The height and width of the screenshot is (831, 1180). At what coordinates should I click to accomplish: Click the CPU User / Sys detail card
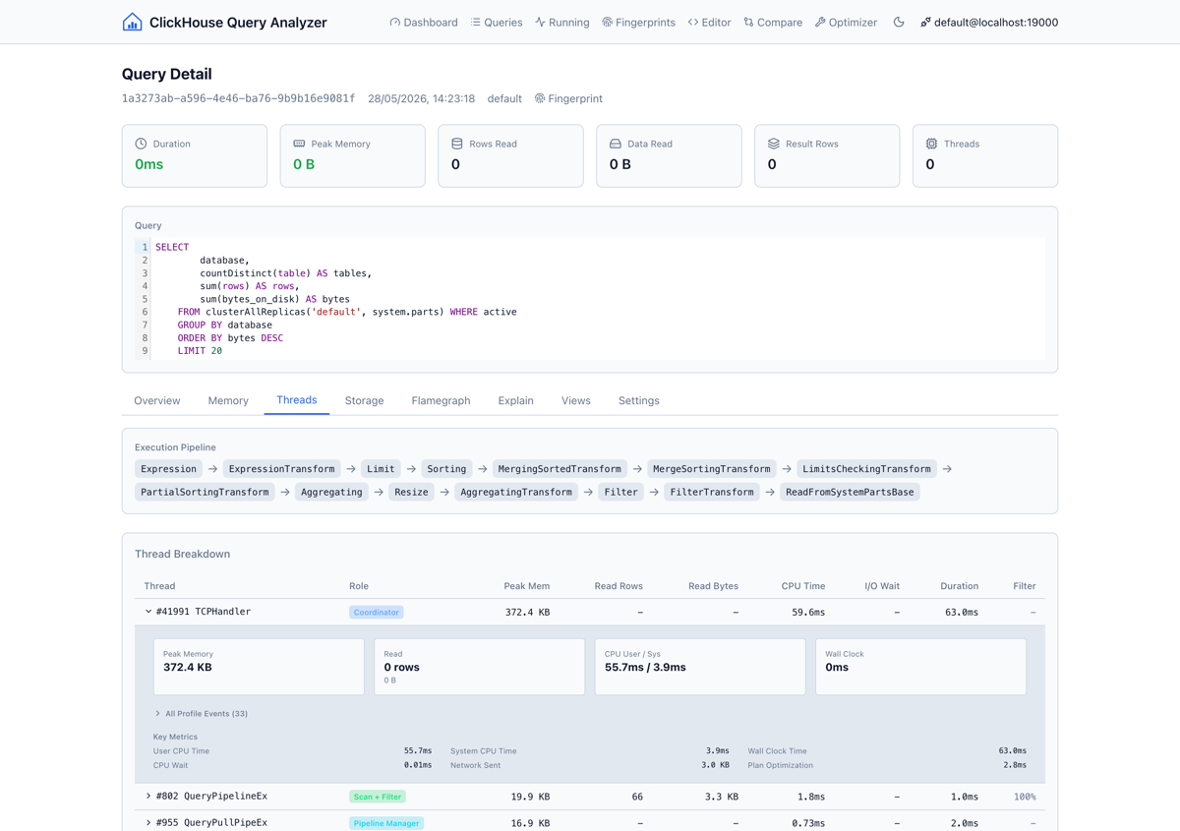pos(700,667)
